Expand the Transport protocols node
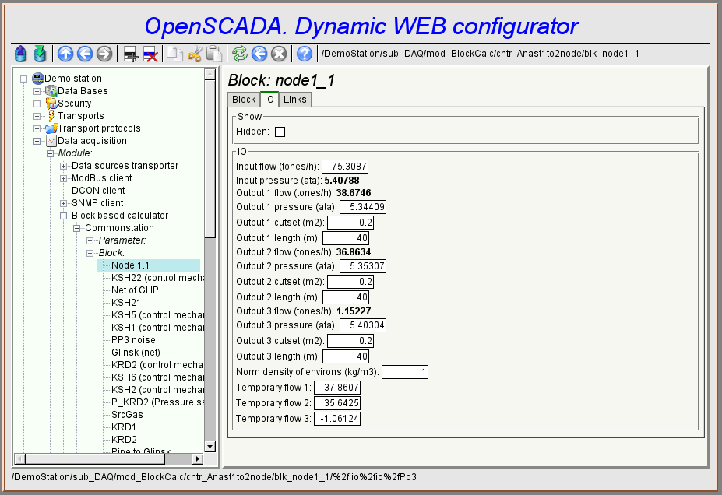This screenshot has height=495, width=722. tap(37, 129)
